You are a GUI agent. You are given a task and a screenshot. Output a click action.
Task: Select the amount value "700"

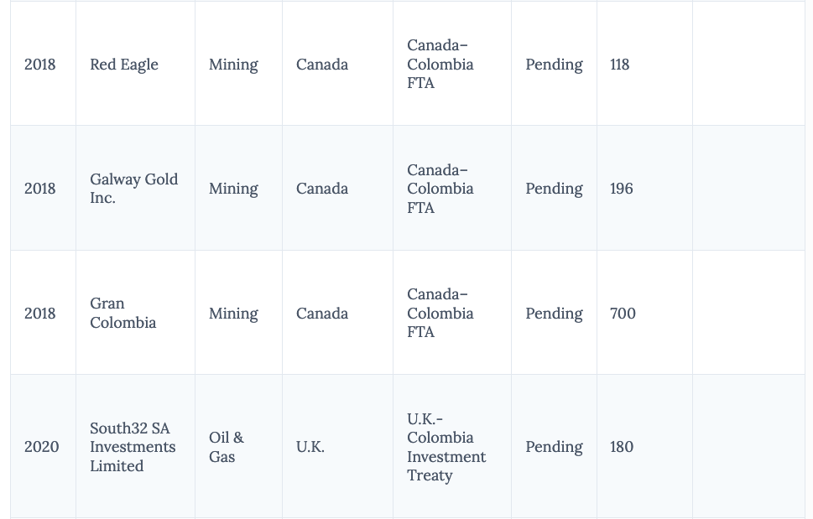pos(623,314)
